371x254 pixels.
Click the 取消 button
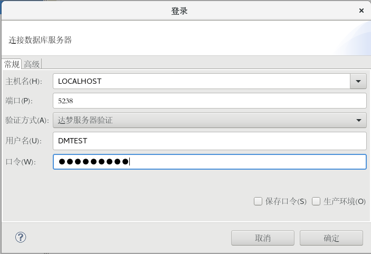tap(263, 238)
